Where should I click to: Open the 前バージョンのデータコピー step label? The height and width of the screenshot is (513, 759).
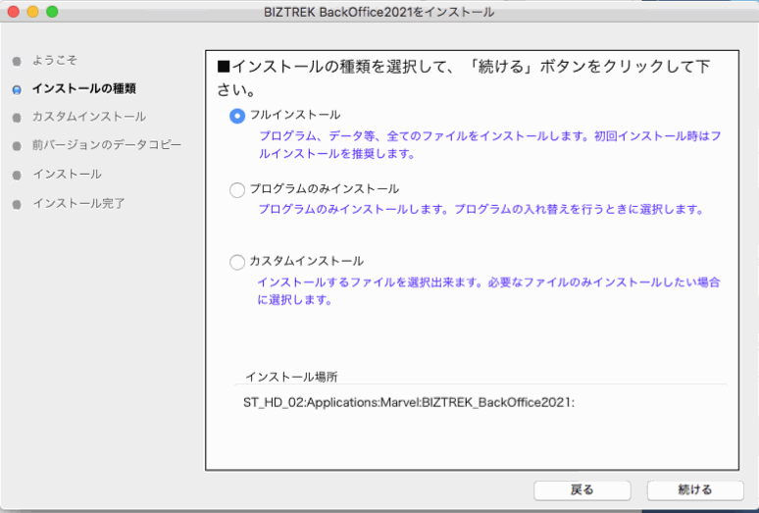coord(106,145)
